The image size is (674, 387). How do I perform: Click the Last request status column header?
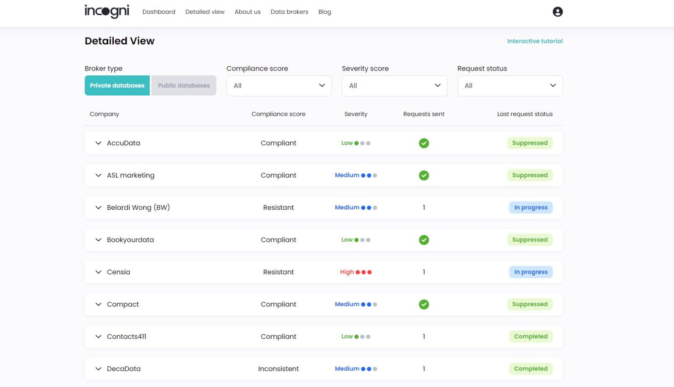[x=525, y=114]
